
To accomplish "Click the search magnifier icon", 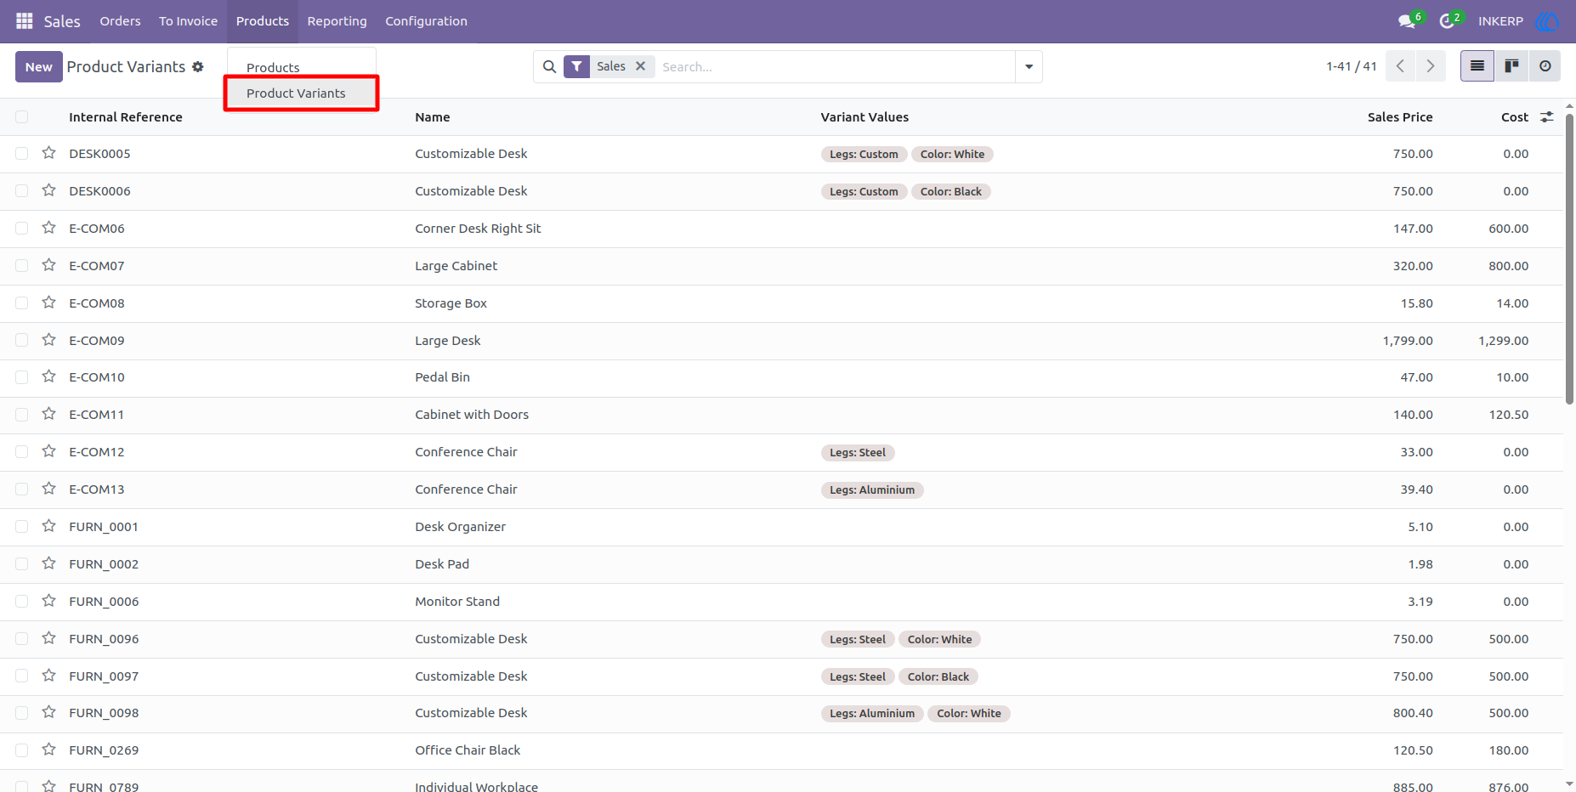I will tap(549, 66).
